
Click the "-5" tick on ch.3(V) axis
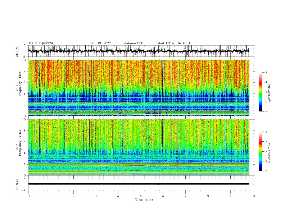point(24,190)
